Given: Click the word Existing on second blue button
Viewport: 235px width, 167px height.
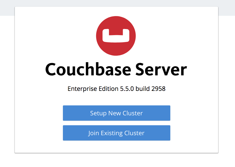Looking at the screenshot, I should [112, 133].
